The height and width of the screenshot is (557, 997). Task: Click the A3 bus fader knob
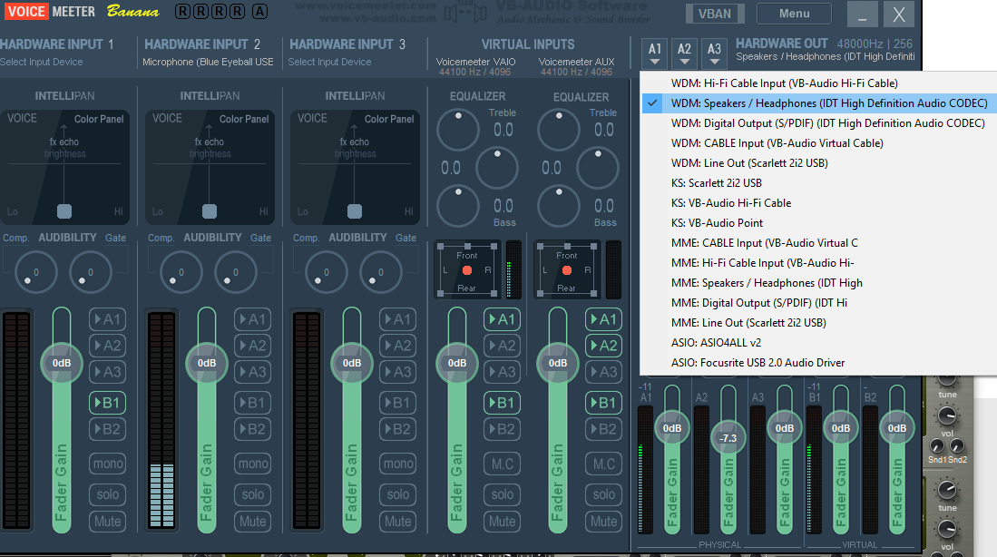pos(785,428)
